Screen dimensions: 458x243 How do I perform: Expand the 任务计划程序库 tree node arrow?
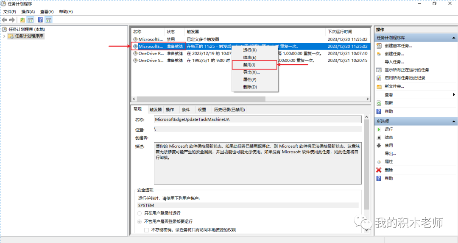pyautogui.click(x=4, y=36)
